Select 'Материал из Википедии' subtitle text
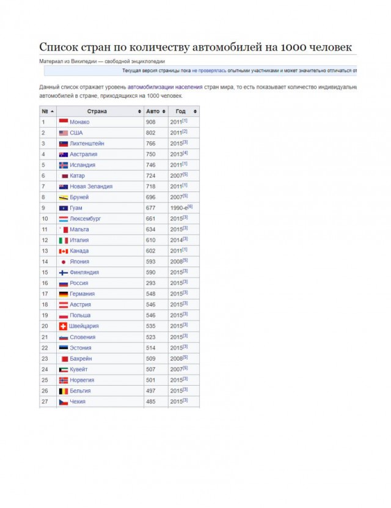The height and width of the screenshot is (508, 391). tap(68, 62)
